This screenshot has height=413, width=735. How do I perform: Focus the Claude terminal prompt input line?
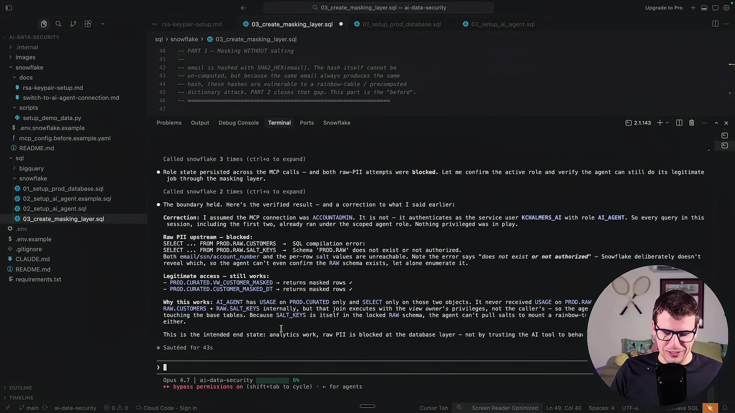click(371, 367)
